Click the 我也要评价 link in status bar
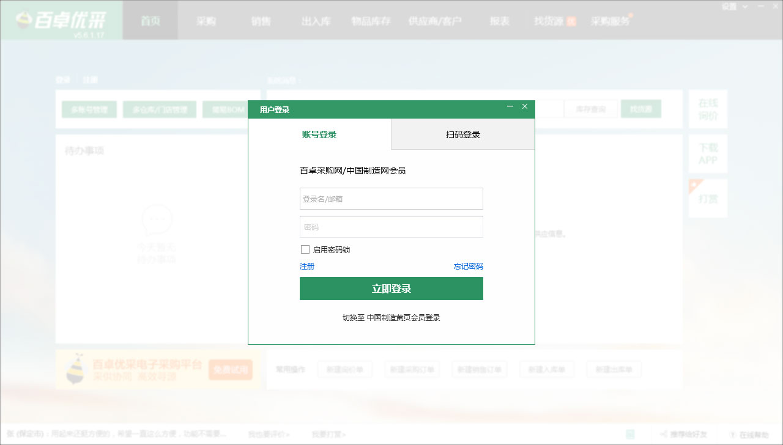The image size is (783, 445). pyautogui.click(x=269, y=435)
